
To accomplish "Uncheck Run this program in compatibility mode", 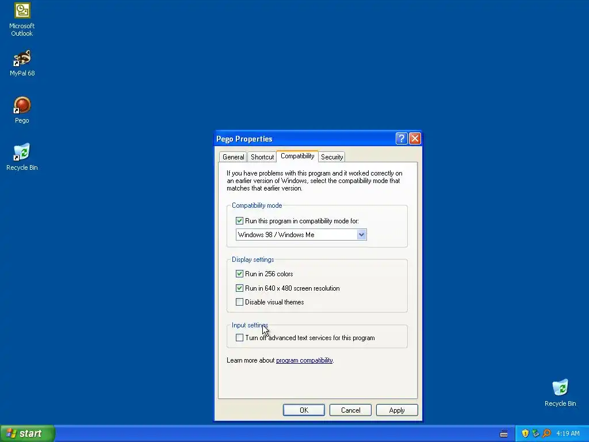I will (239, 220).
